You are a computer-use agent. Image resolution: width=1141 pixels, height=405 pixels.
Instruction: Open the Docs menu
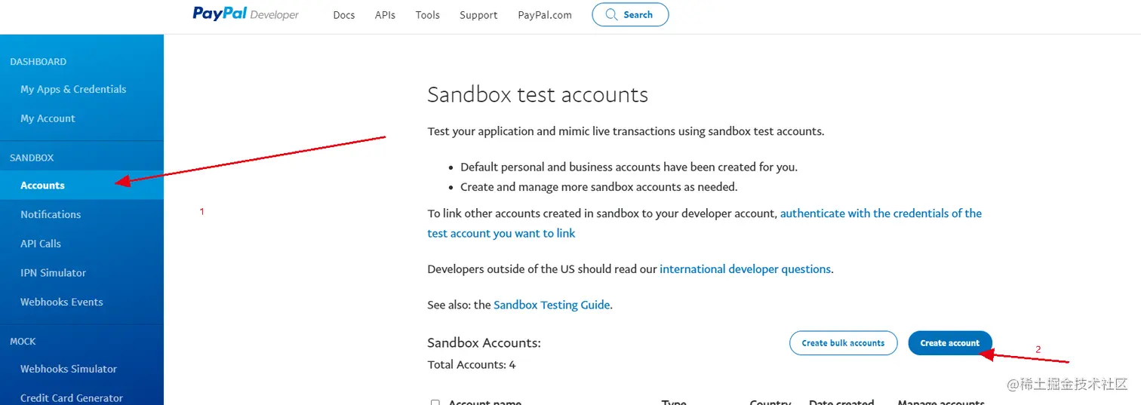(x=344, y=15)
